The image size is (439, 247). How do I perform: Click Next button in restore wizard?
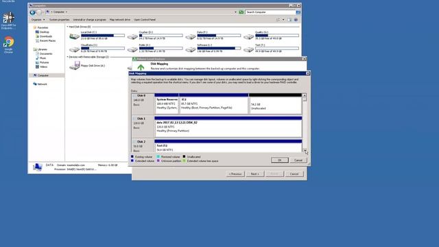click(254, 174)
